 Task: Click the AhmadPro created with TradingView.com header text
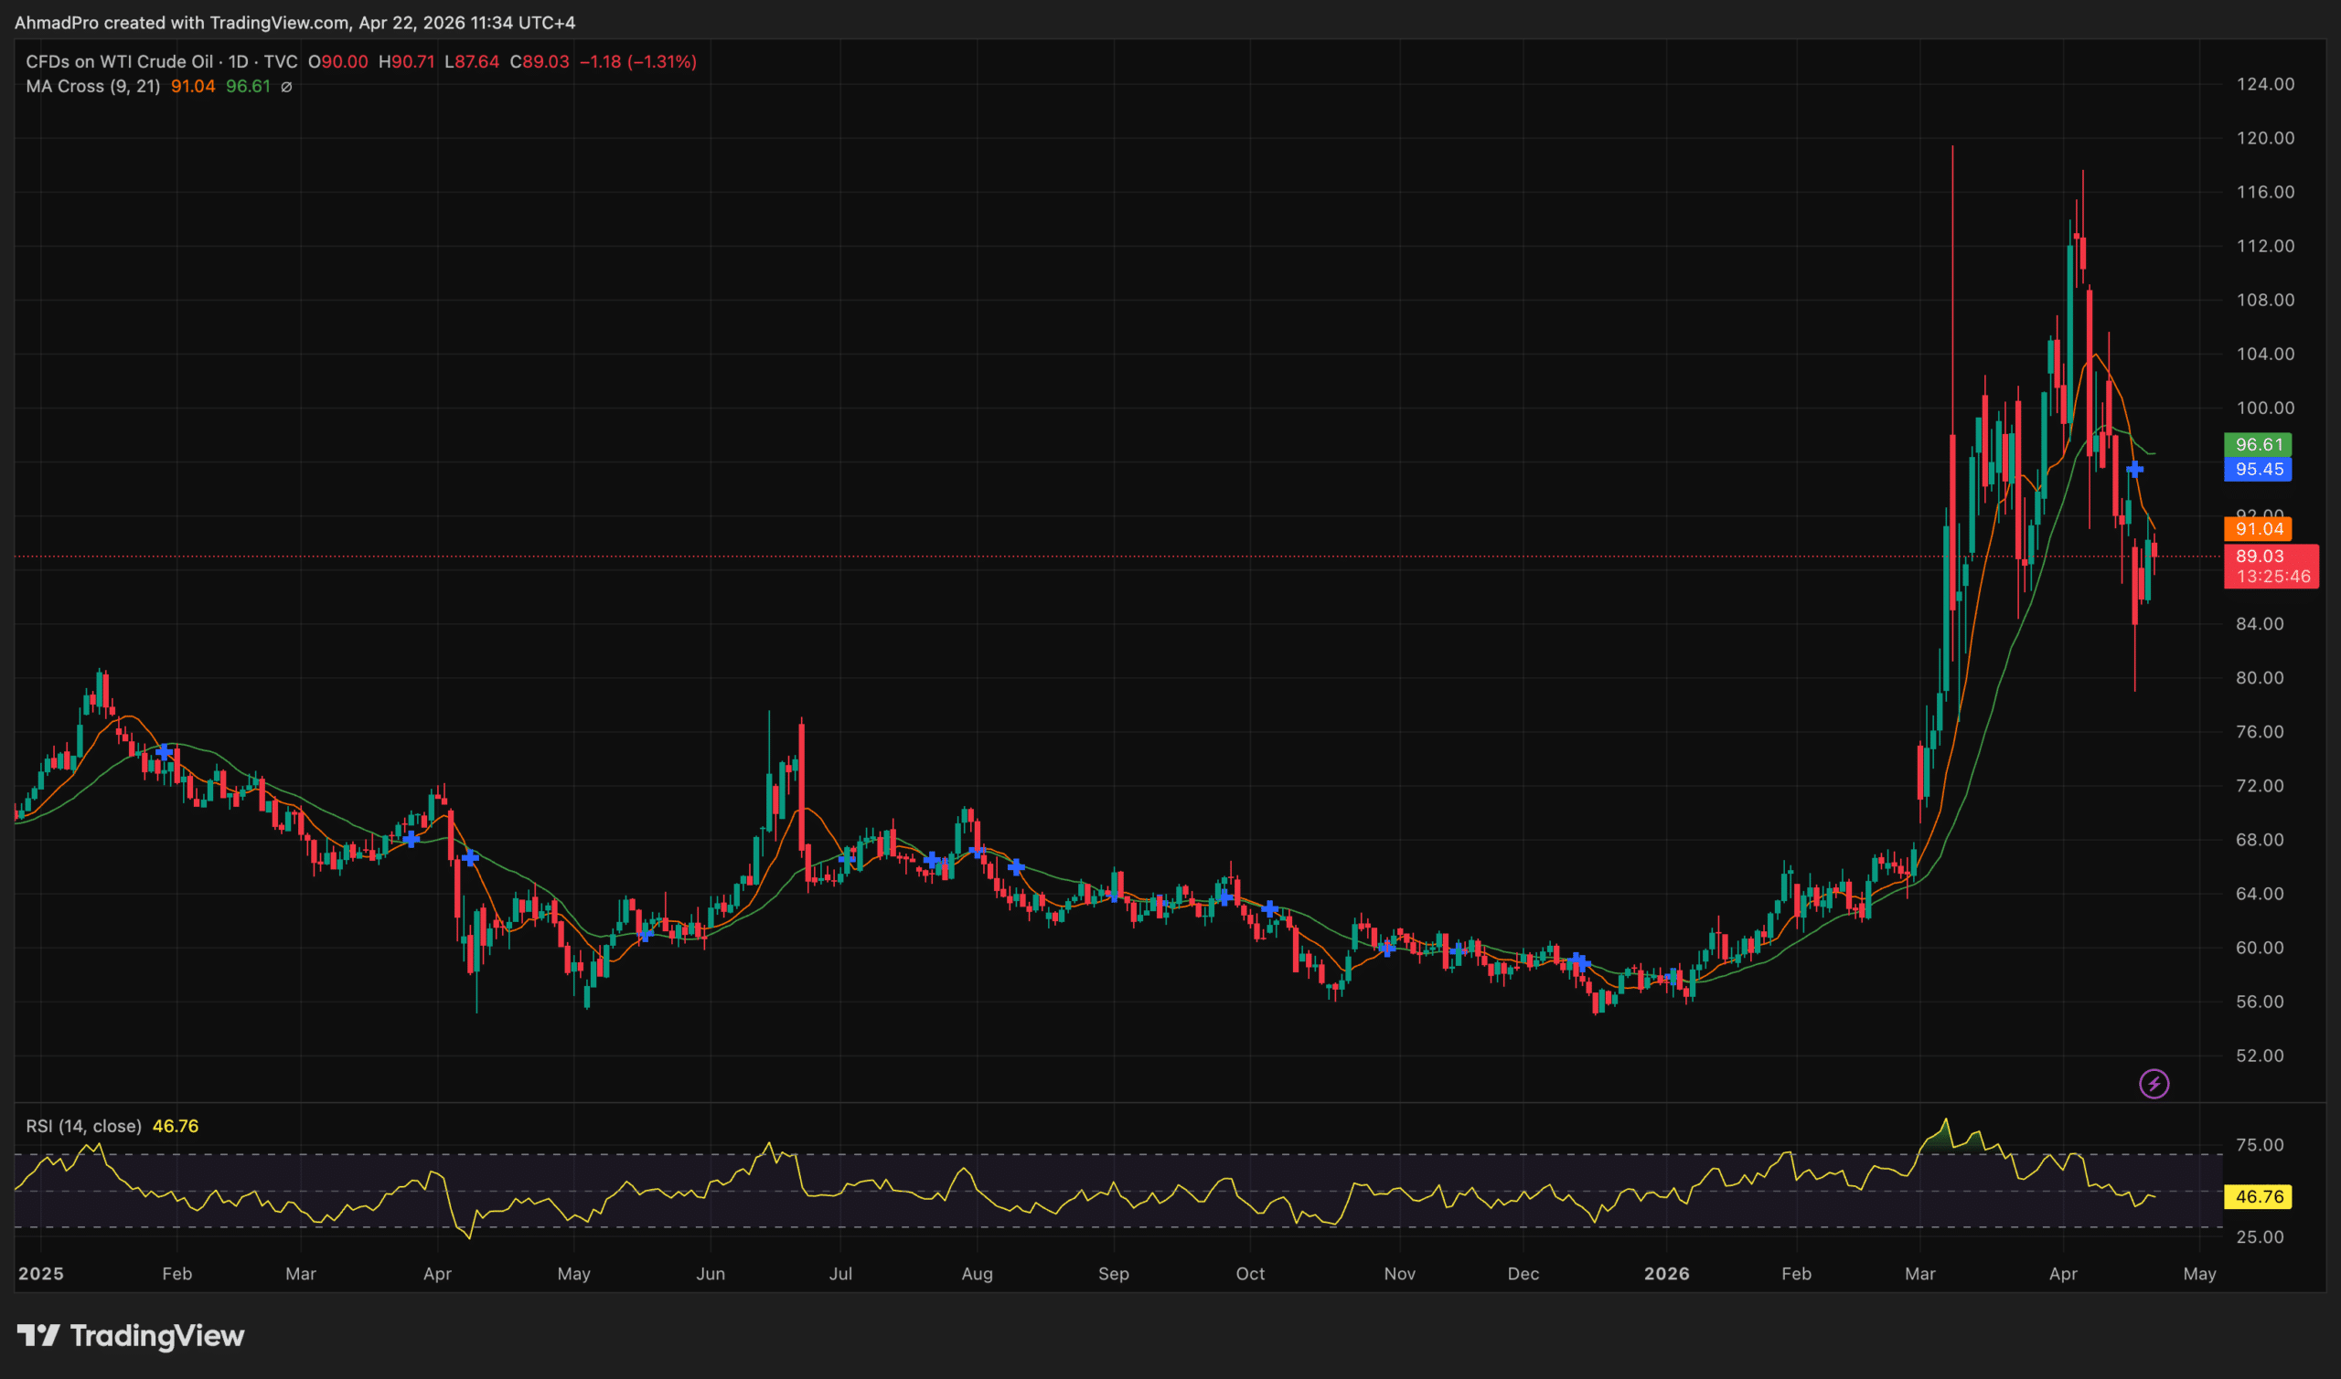tap(294, 22)
